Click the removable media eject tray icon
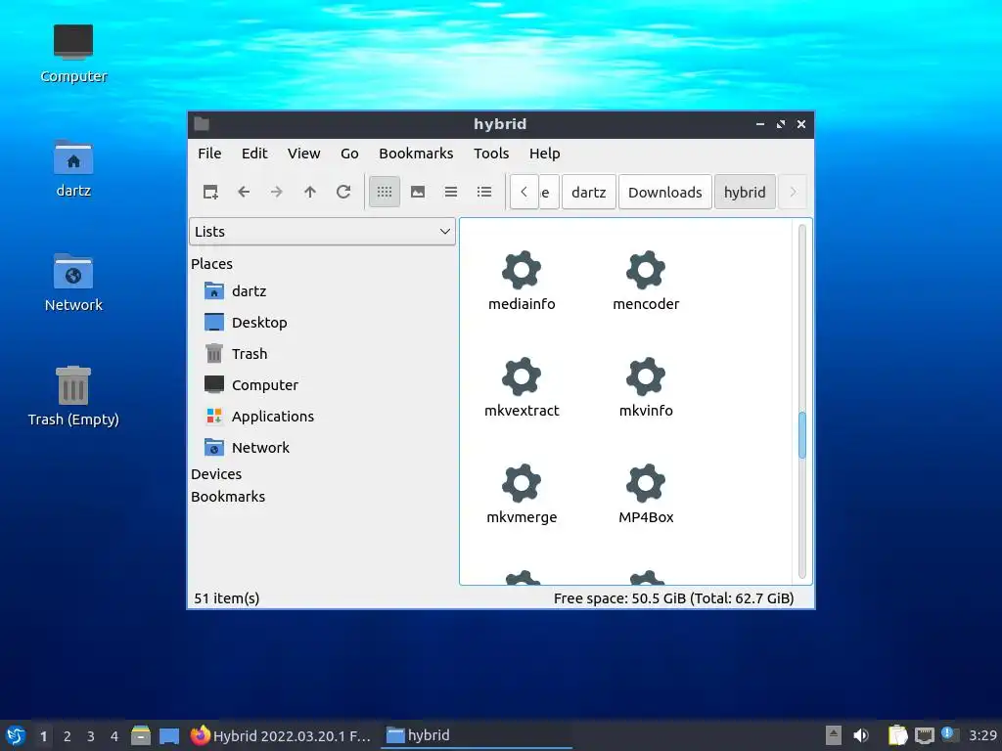The height and width of the screenshot is (751, 1002). coord(833,735)
